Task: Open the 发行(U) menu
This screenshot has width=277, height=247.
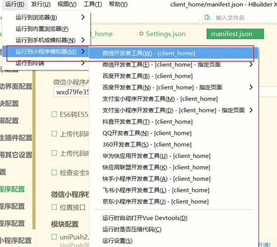Action: pos(41,4)
